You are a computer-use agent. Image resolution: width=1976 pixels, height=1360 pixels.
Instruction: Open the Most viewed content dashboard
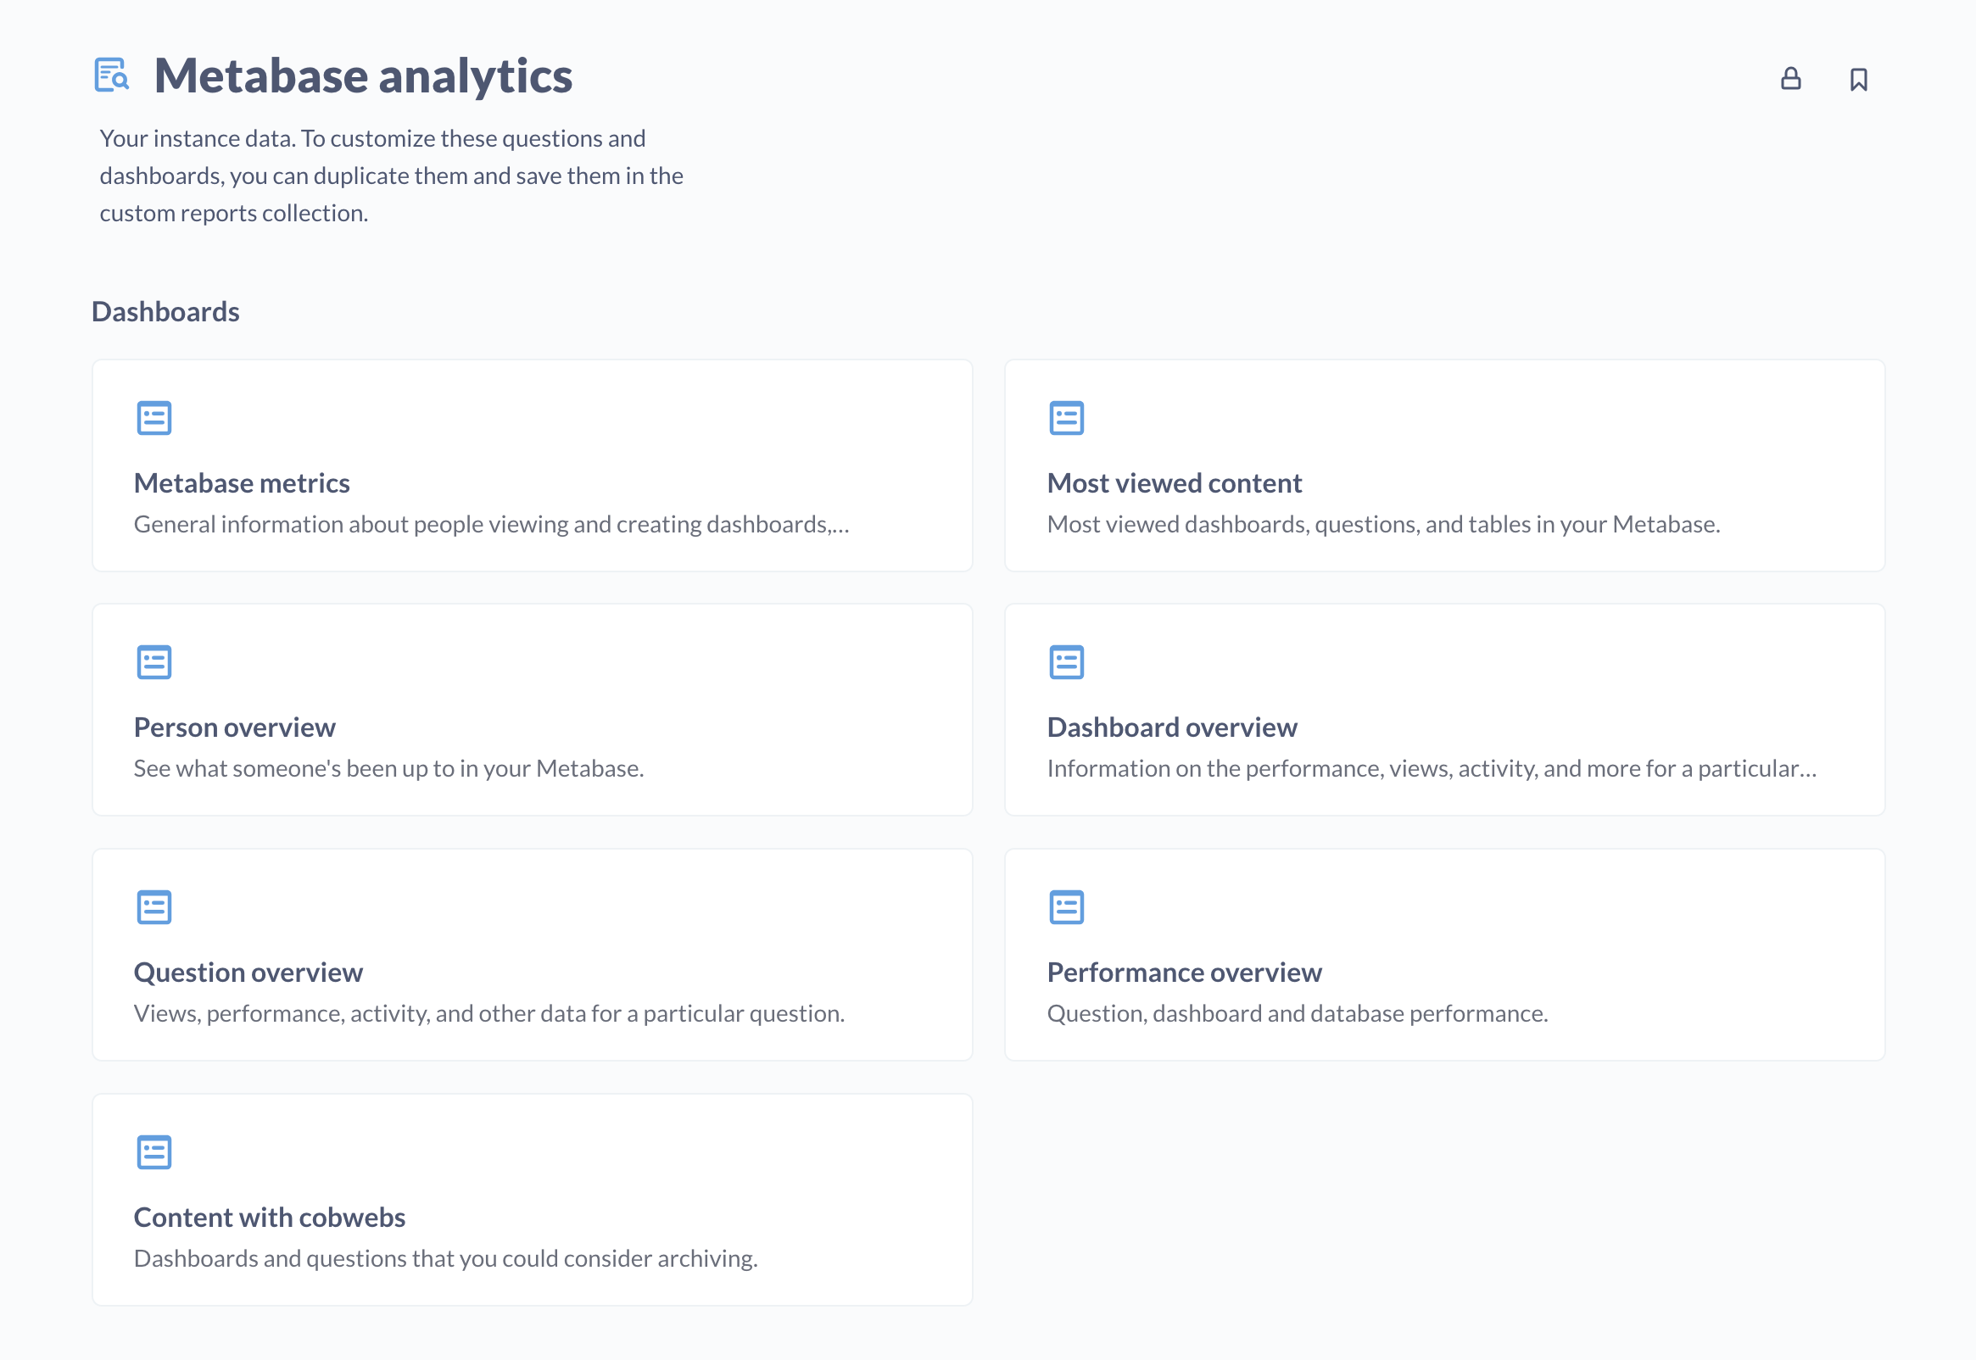point(1175,482)
